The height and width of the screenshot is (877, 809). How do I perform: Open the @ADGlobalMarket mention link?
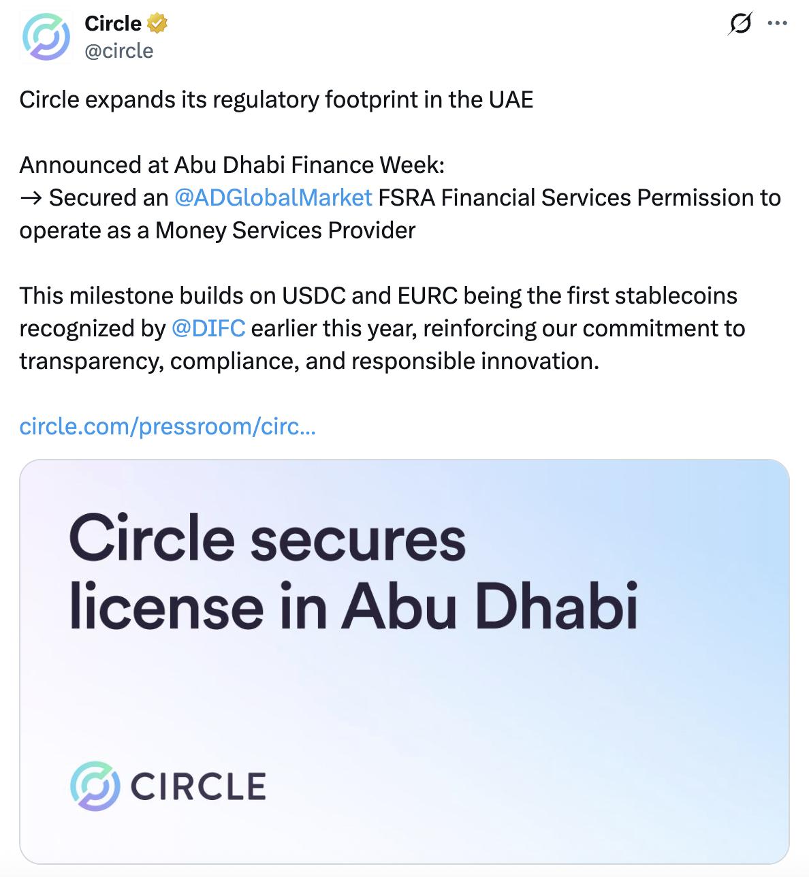(272, 198)
